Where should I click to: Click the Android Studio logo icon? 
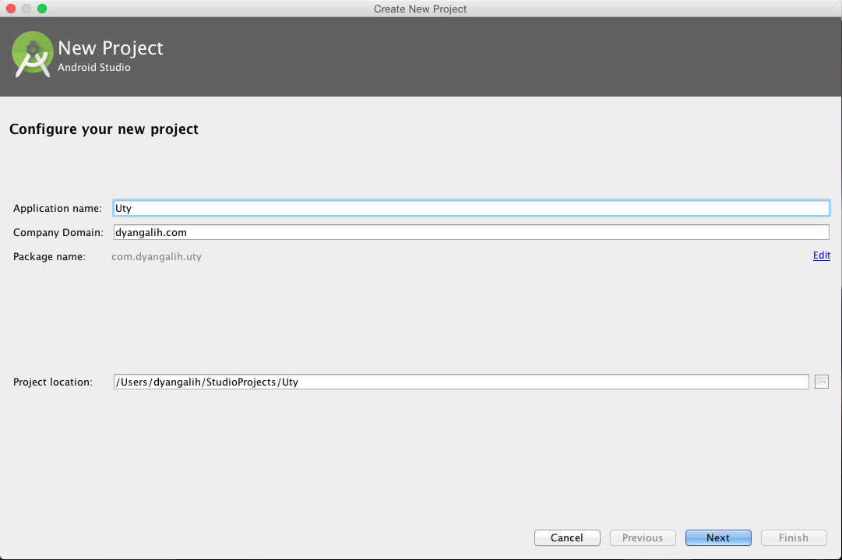point(32,55)
